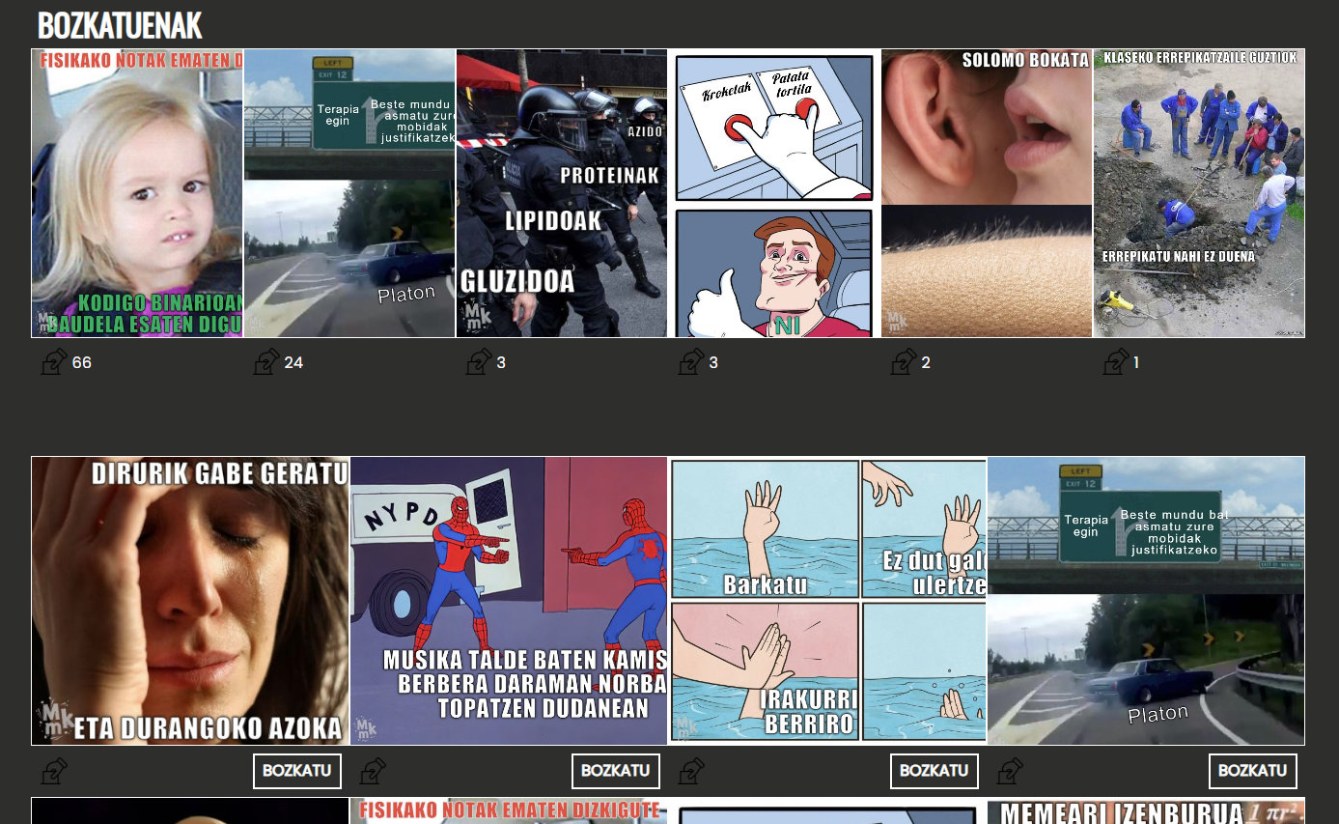Screen dimensions: 1339x824
Task: Click the vote icon under the two buttons meme
Action: pyautogui.click(x=691, y=362)
